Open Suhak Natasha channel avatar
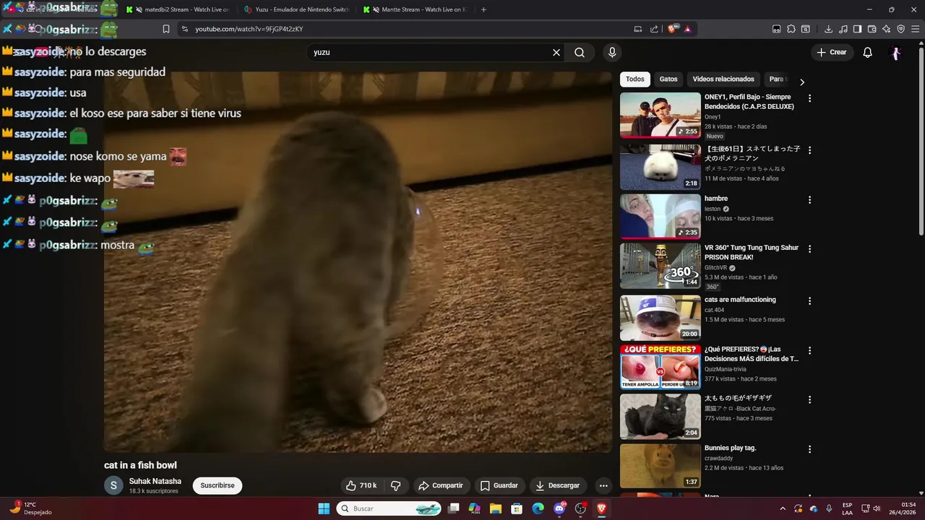Viewport: 925px width, 520px height. [113, 485]
